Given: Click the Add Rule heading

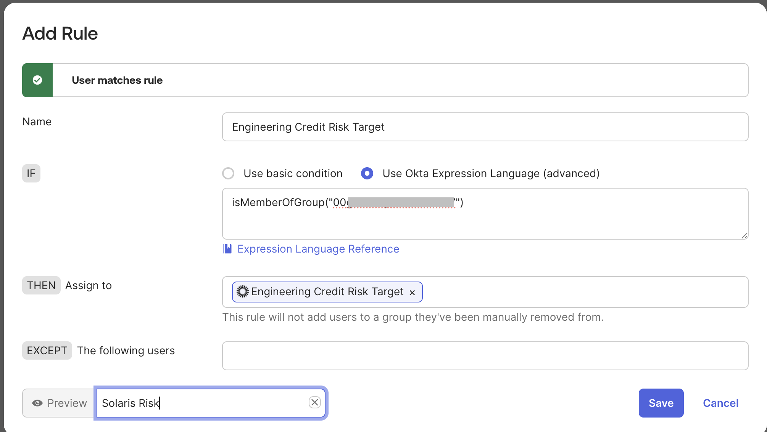Looking at the screenshot, I should point(60,34).
